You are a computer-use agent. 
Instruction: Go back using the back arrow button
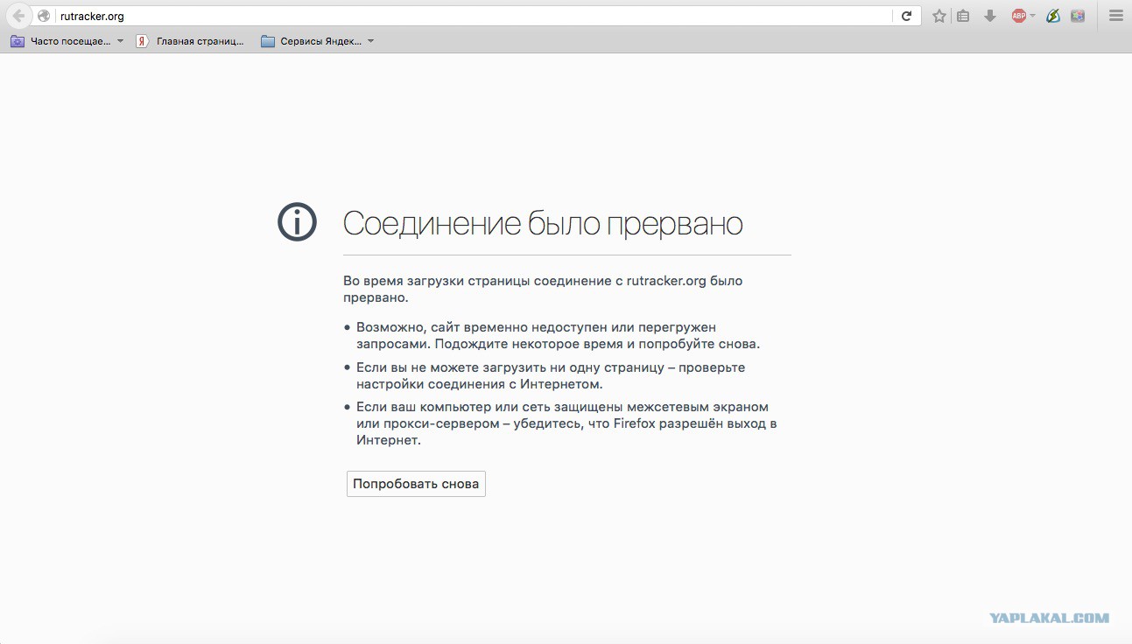(18, 16)
